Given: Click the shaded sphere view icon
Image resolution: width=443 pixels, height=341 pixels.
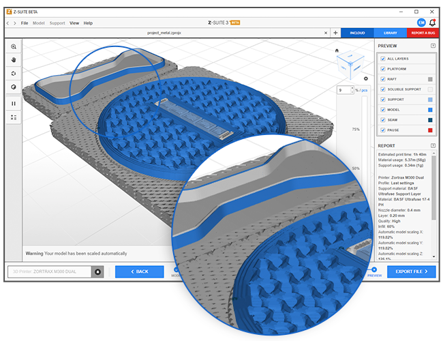Looking at the screenshot, I should click(x=13, y=87).
